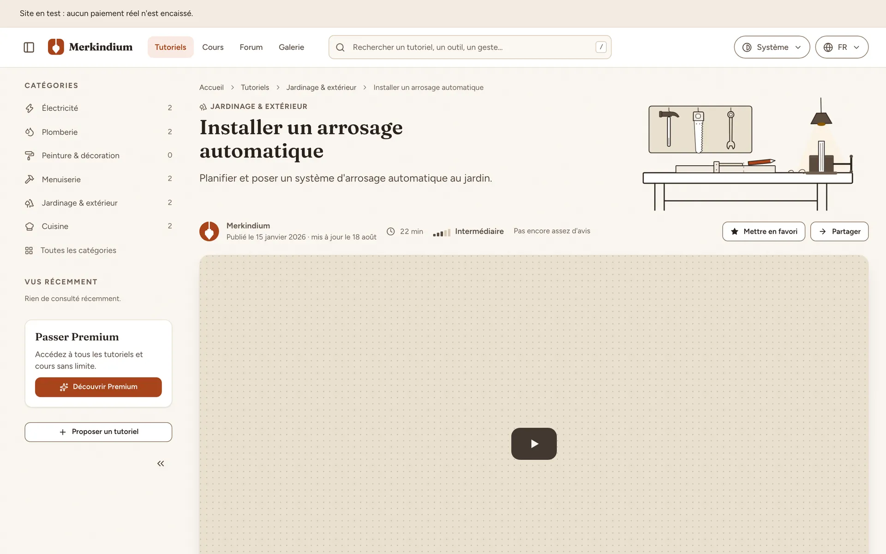Click the arrow icon on Partager
The width and height of the screenshot is (886, 554).
tap(823, 231)
